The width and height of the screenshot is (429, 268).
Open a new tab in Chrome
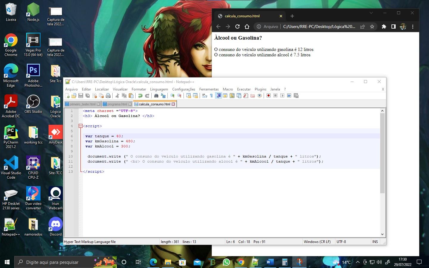tap(292, 16)
